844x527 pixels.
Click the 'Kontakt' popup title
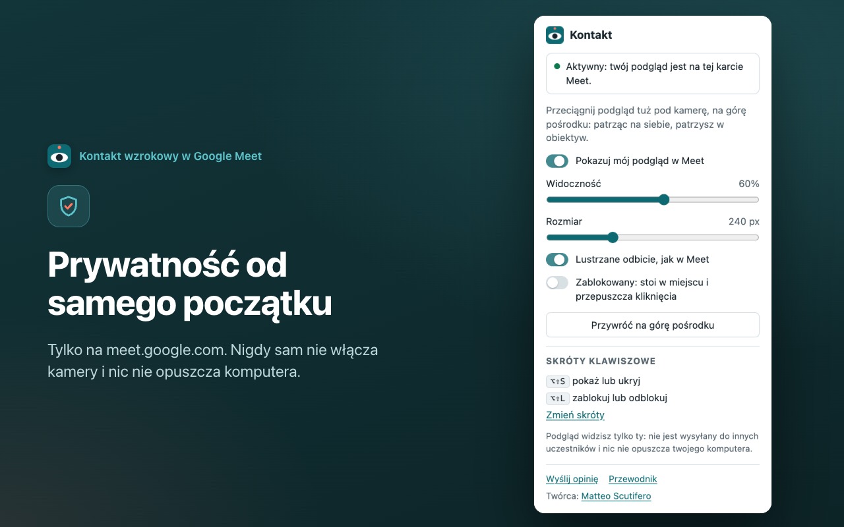point(591,35)
